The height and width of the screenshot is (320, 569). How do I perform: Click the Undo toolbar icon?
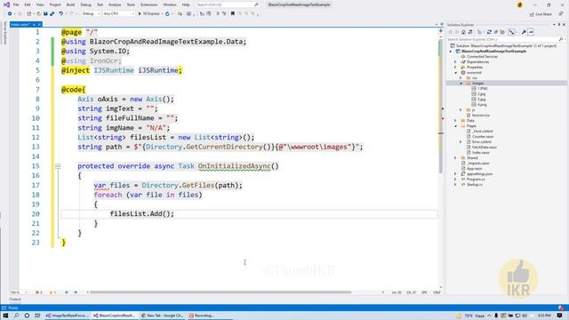(x=61, y=14)
